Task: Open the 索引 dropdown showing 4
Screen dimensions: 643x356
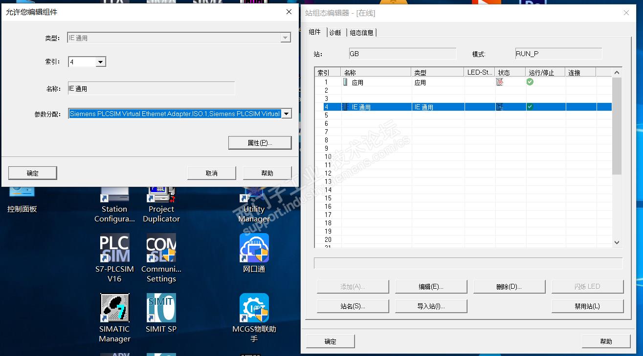Action: tap(100, 62)
